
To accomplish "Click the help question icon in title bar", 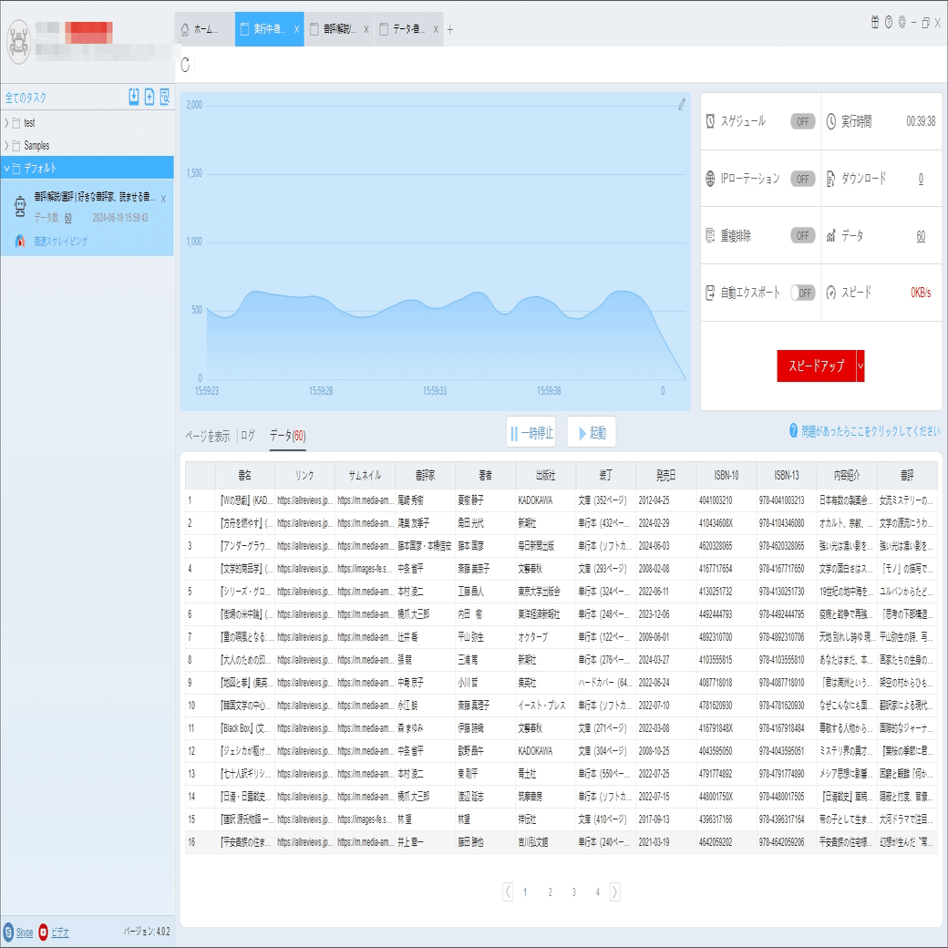I will coord(888,23).
